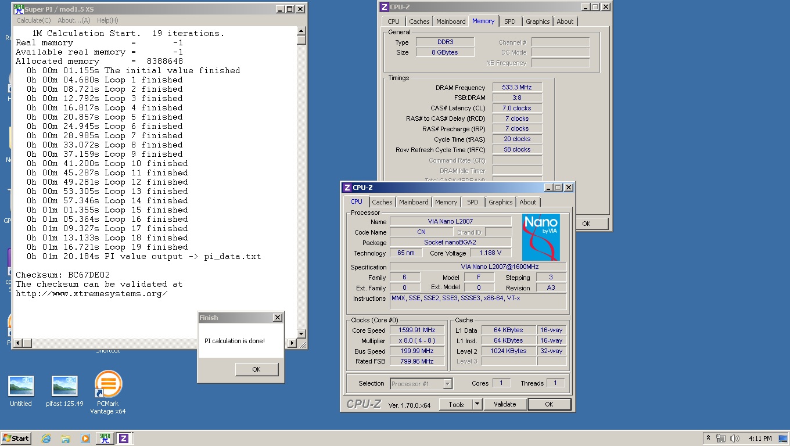Click the Level 2 cache value 1024 KBytes

[x=508, y=351]
